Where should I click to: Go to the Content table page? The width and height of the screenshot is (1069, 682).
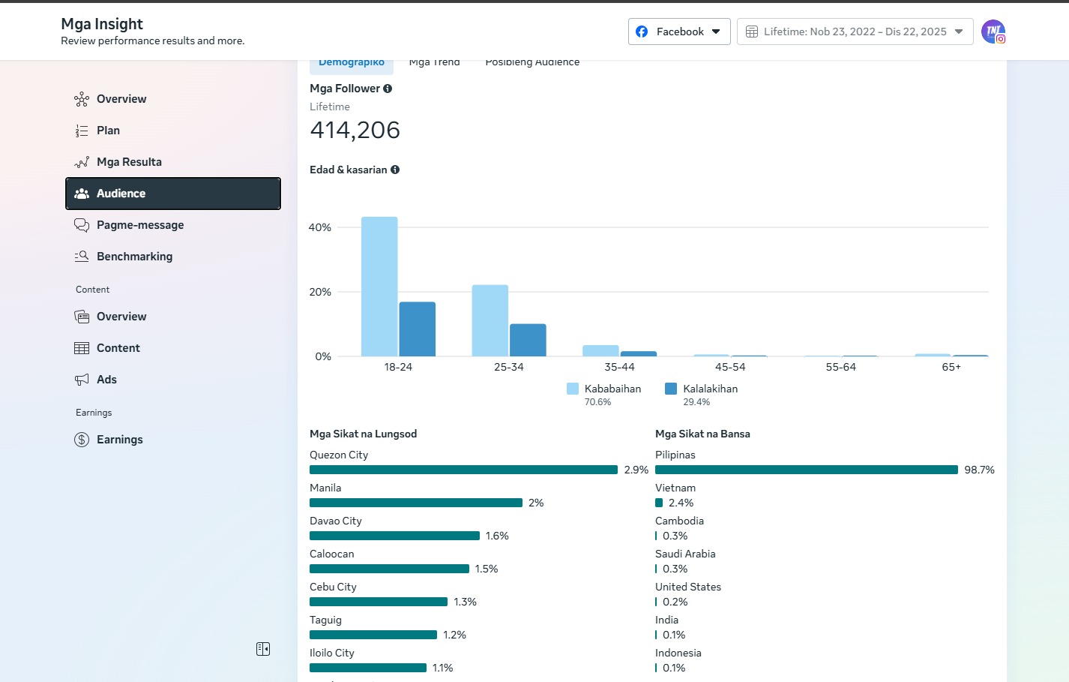118,348
